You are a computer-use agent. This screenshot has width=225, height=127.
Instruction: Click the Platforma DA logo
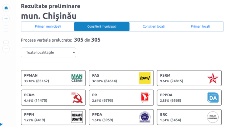(213, 98)
